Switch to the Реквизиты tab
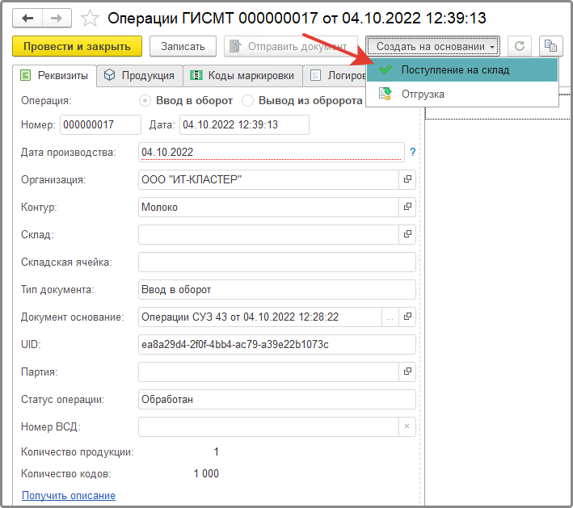Screen dimensions: 573x508 click(55, 76)
